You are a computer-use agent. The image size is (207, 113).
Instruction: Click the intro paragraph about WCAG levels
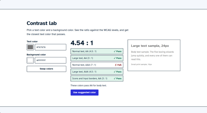tap(78, 32)
